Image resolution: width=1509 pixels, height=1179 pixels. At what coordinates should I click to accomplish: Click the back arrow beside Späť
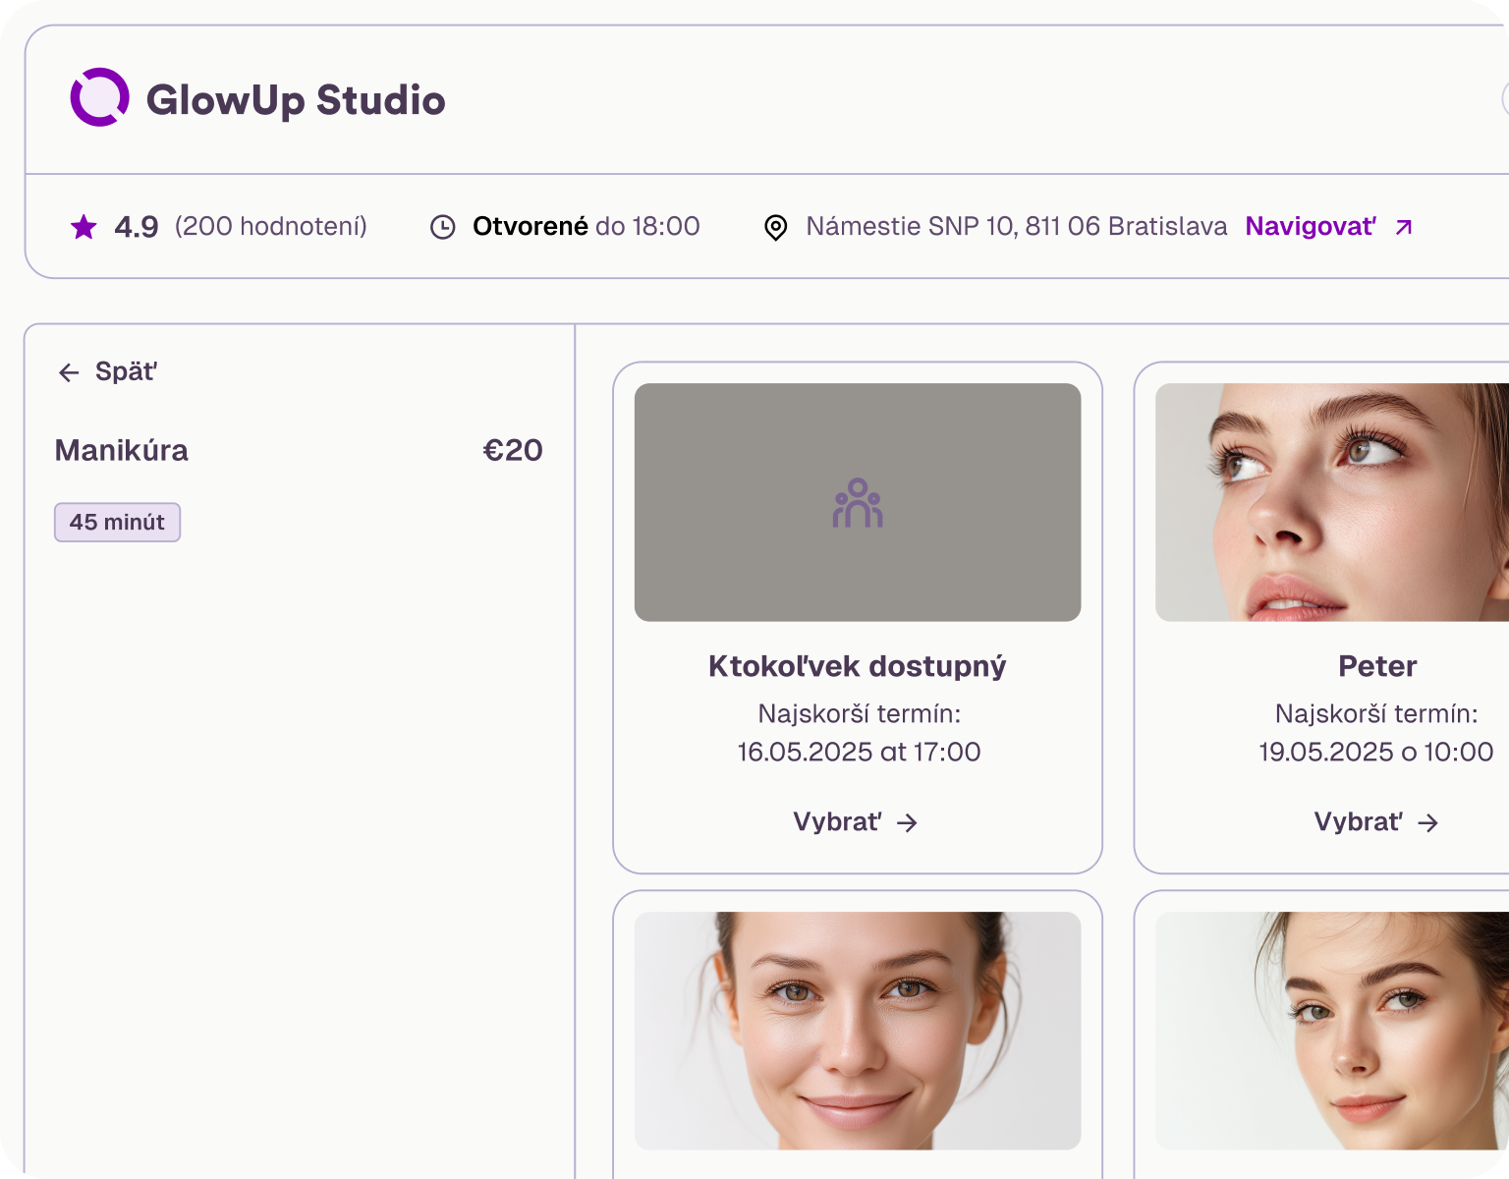67,371
